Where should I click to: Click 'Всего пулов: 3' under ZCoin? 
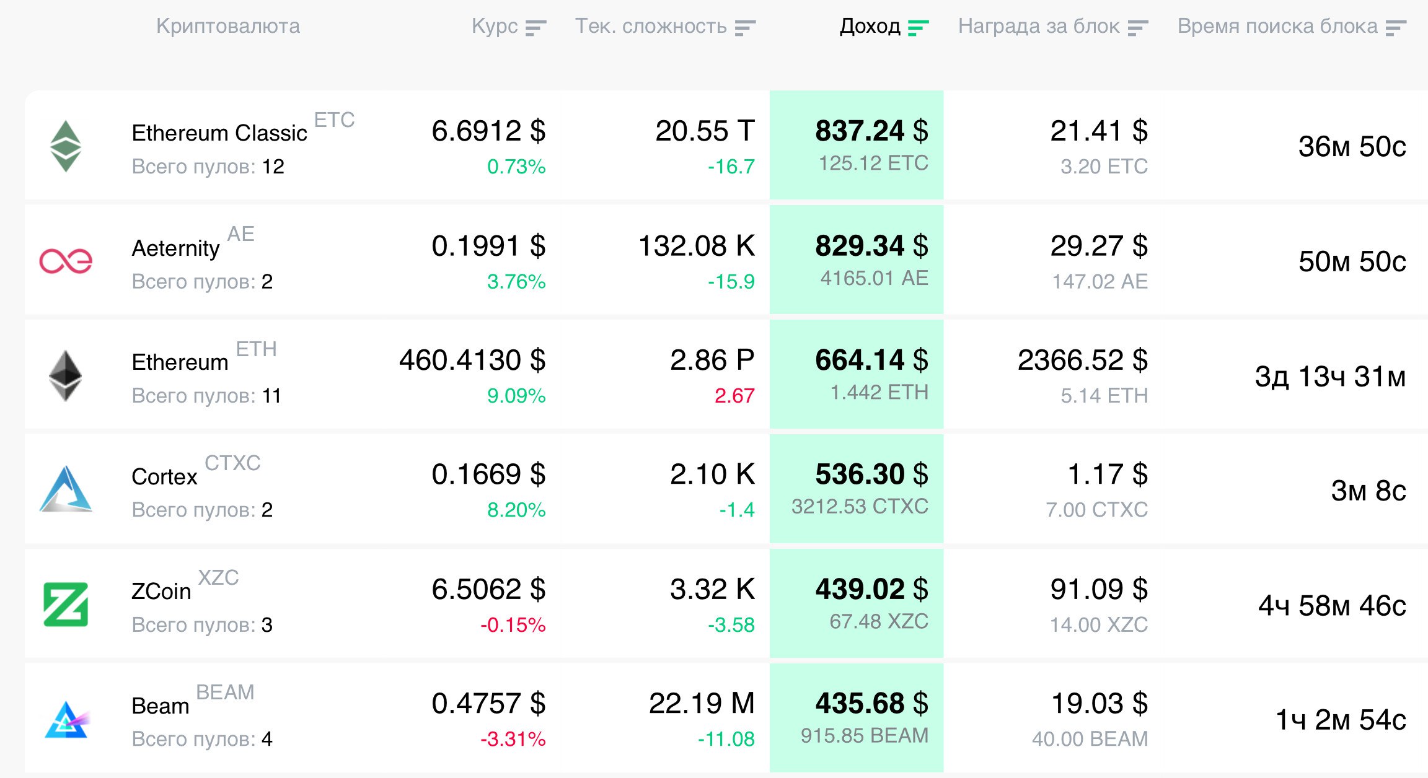click(202, 625)
